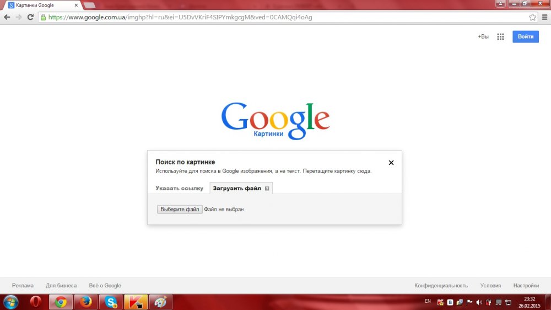Launch Opera from the taskbar
Viewport: 551px width, 310px height.
click(36, 302)
